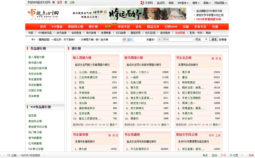The width and height of the screenshot is (255, 158).
Task: Select 古代言情 in sub navigation
Action: point(61,33)
